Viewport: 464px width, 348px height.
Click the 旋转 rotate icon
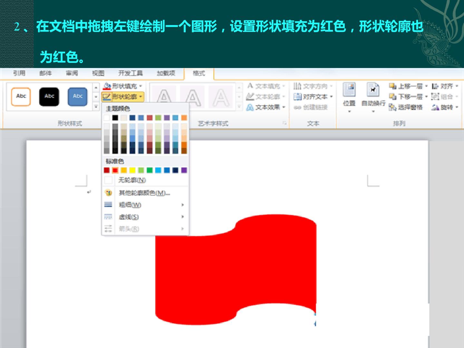435,107
